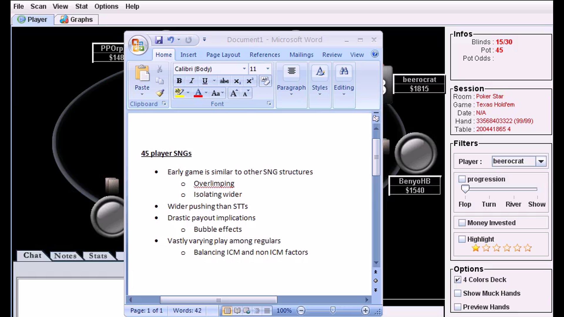Click the Word Help question icon
Viewport: 564px width, 317px height.
click(x=375, y=54)
